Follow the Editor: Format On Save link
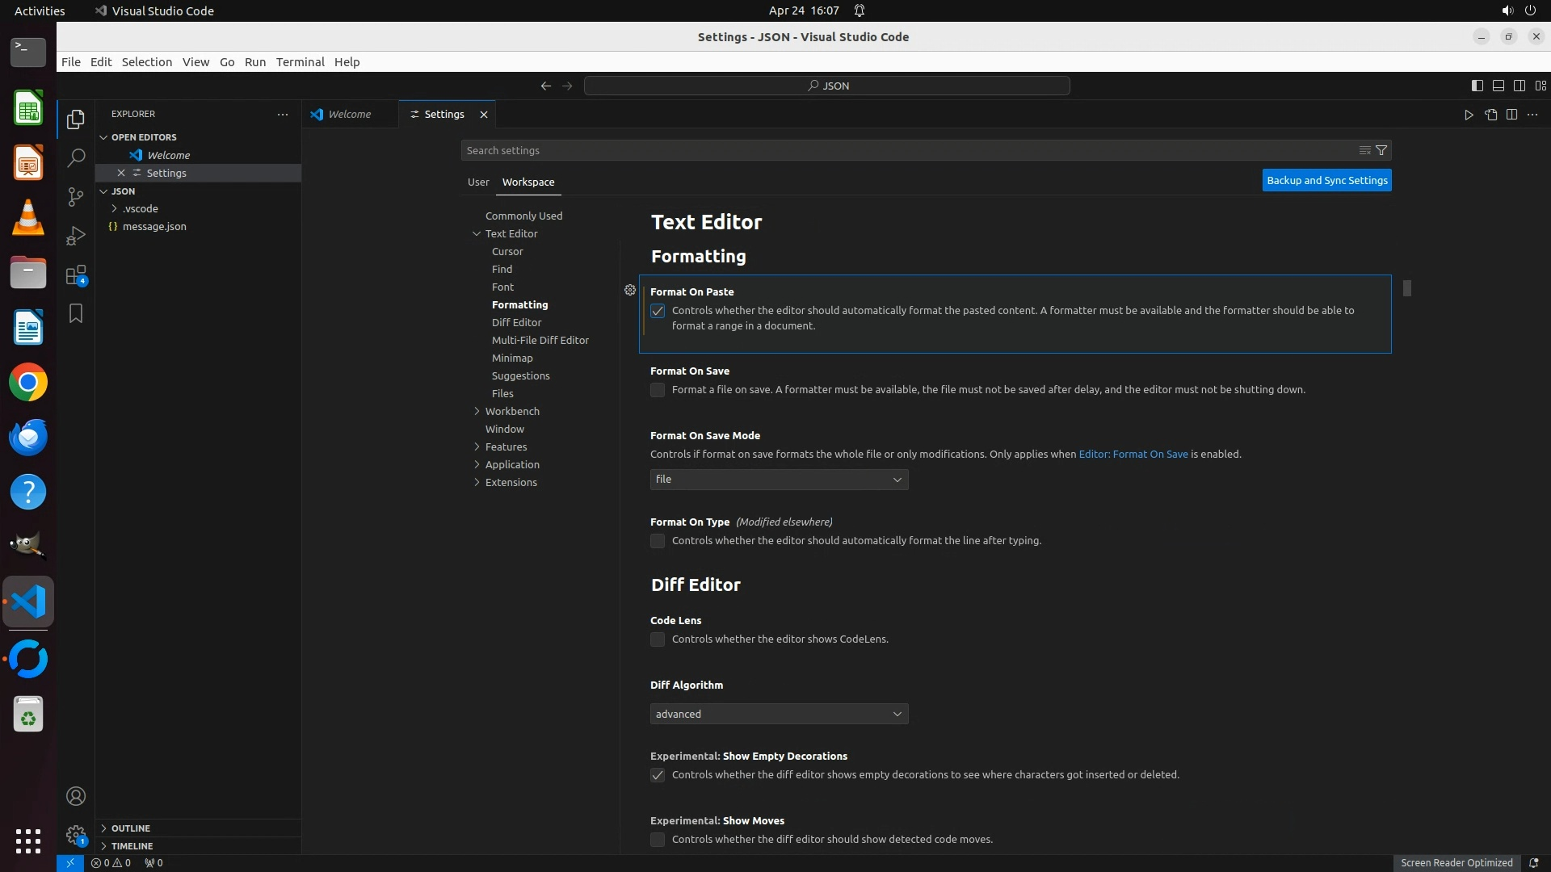Image resolution: width=1551 pixels, height=872 pixels. pyautogui.click(x=1133, y=454)
